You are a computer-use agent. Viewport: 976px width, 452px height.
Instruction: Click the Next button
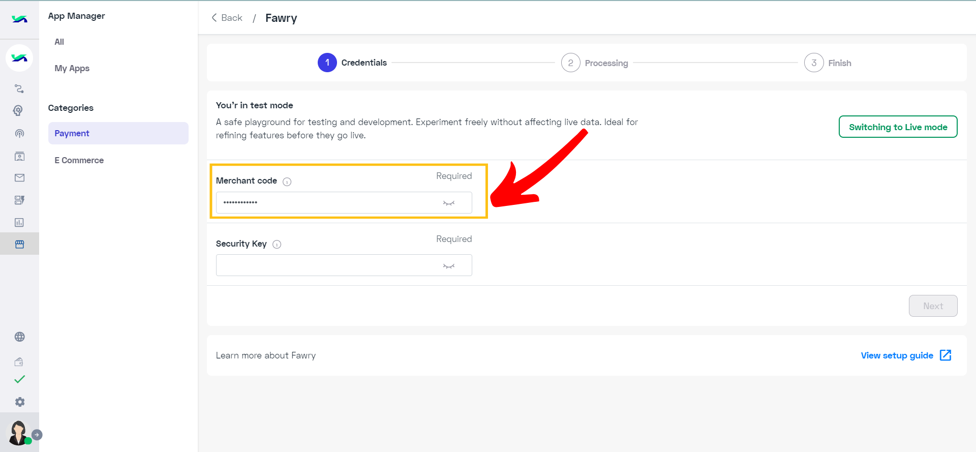[933, 306]
